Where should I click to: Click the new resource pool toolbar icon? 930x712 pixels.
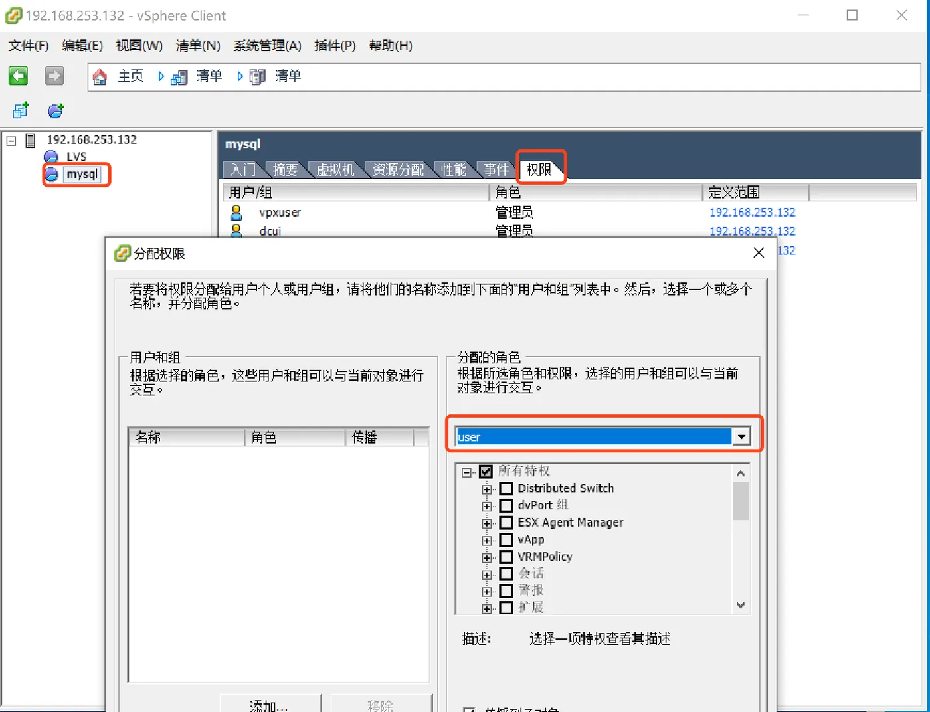(56, 110)
